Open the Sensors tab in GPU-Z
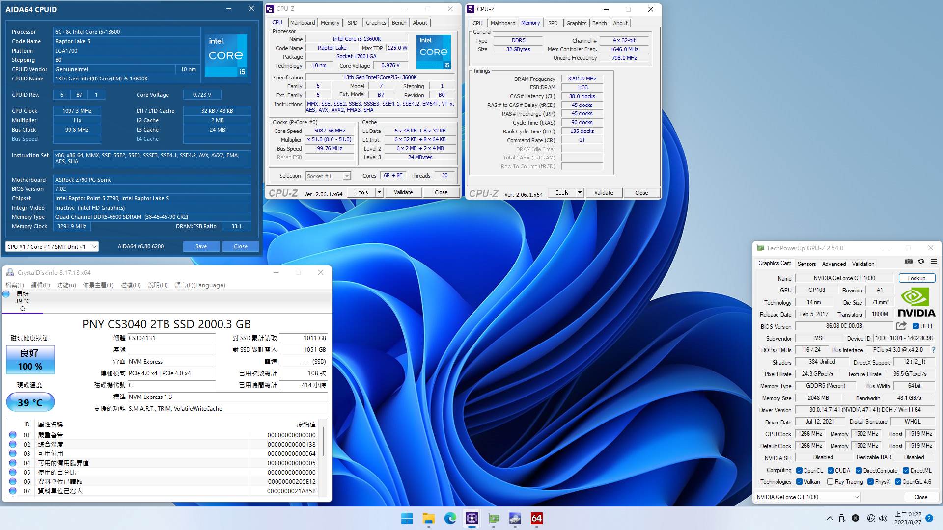This screenshot has height=530, width=943. (806, 264)
